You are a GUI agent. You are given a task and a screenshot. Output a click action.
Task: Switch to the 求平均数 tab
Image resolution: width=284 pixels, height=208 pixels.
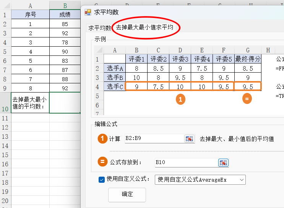pos(99,28)
